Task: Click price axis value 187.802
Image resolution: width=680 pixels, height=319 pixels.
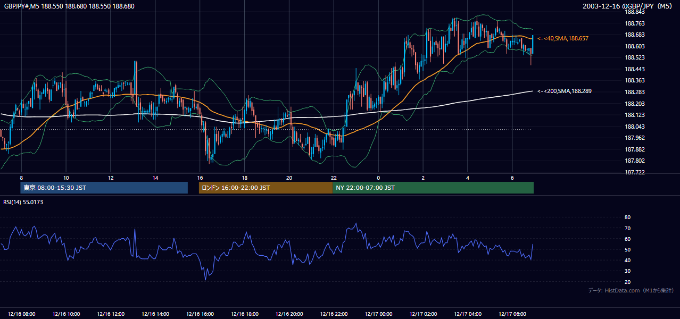Action: click(634, 161)
